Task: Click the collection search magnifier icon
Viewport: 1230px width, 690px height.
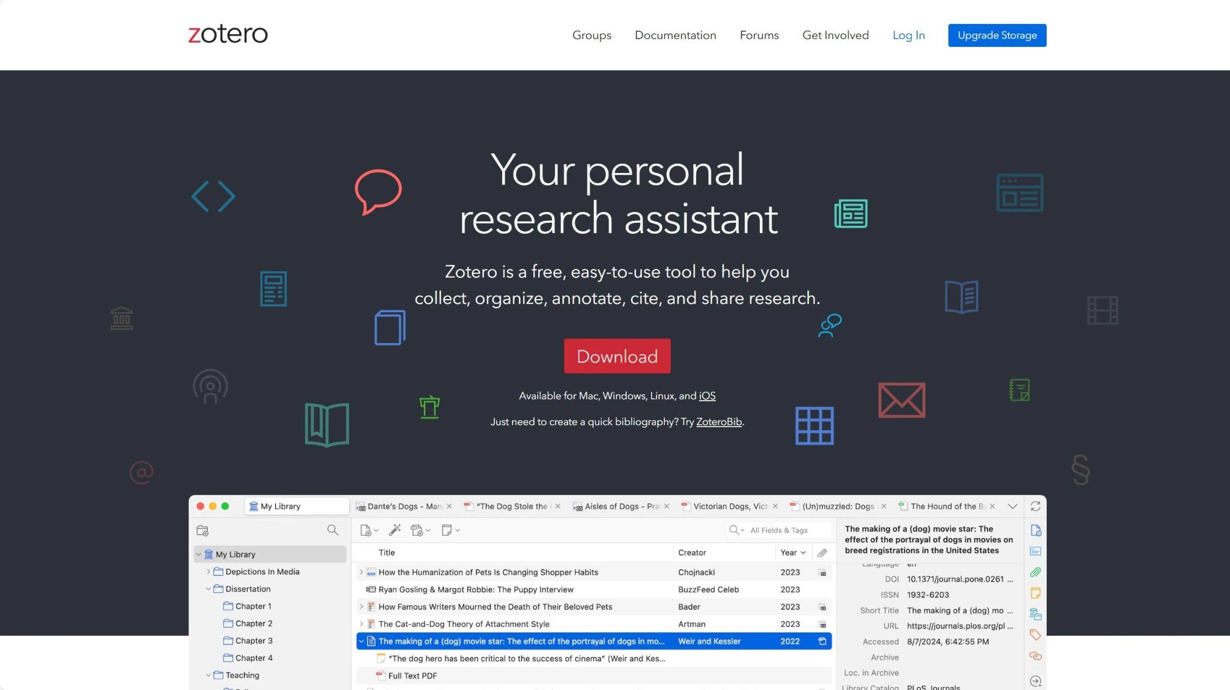Action: [332, 530]
